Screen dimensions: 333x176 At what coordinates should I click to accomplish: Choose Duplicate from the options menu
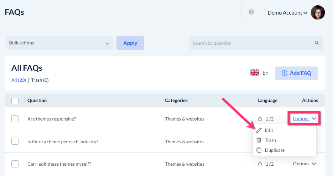pos(275,150)
